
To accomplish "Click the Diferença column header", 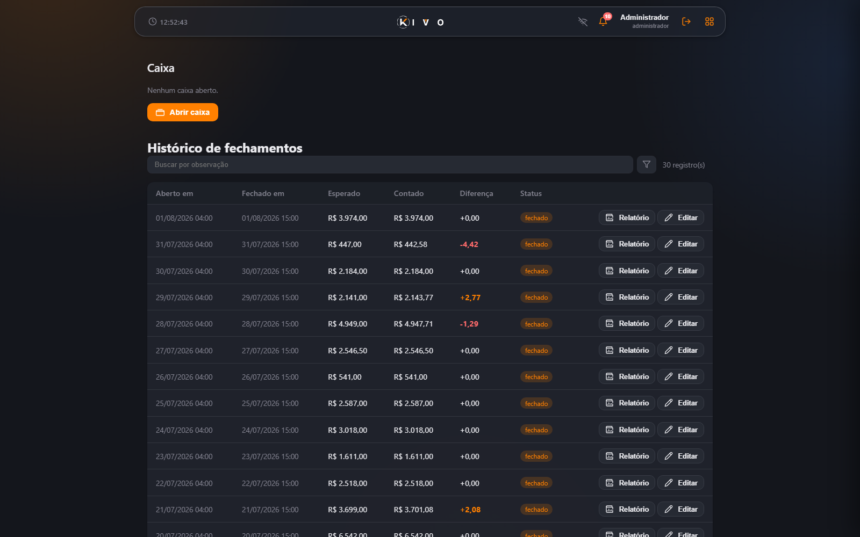I will (x=476, y=193).
